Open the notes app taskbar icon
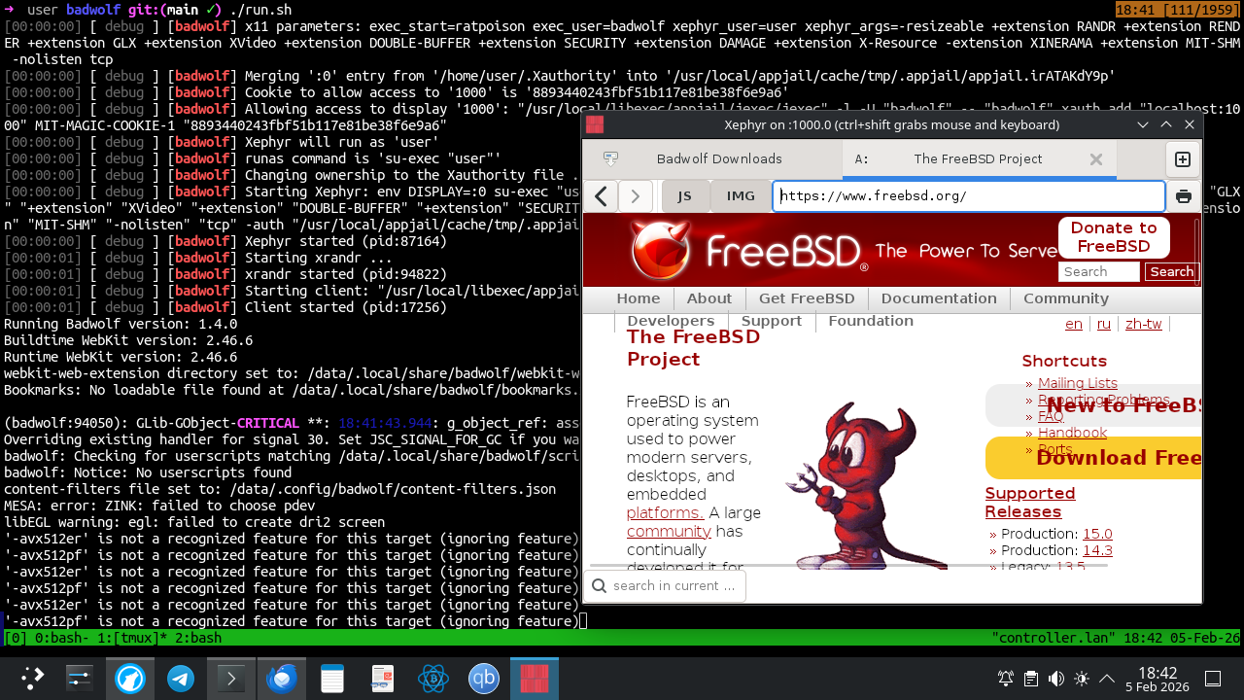This screenshot has width=1244, height=700. tap(332, 678)
